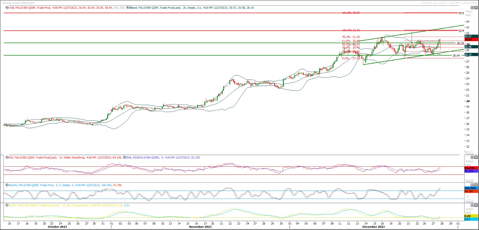479x230 pixels.
Task: Click the clock icon beside BBand legend
Action: tap(128, 8)
